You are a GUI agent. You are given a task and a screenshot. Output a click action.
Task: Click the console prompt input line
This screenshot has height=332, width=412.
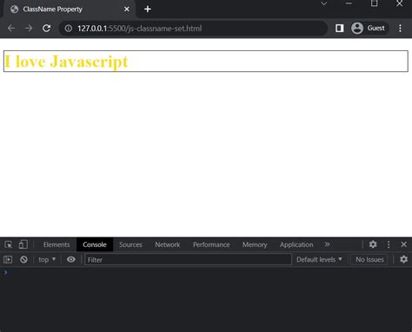pyautogui.click(x=206, y=272)
